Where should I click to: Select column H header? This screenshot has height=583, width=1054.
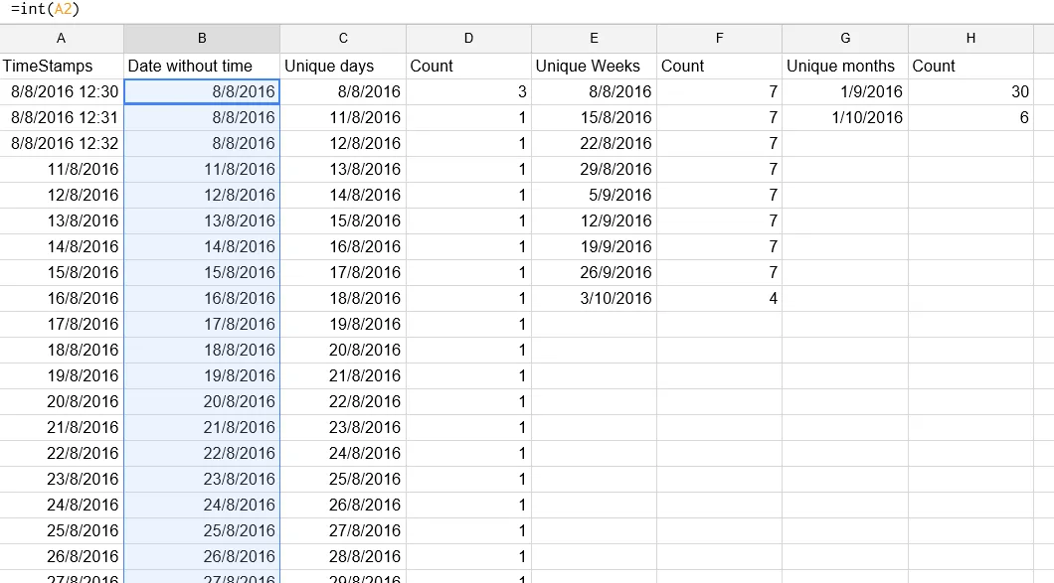pyautogui.click(x=970, y=39)
